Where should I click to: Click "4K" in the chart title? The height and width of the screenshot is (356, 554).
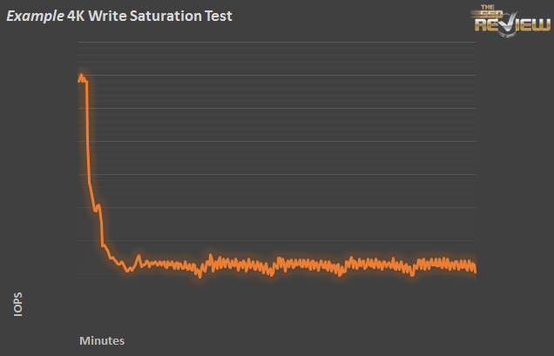[x=77, y=17]
